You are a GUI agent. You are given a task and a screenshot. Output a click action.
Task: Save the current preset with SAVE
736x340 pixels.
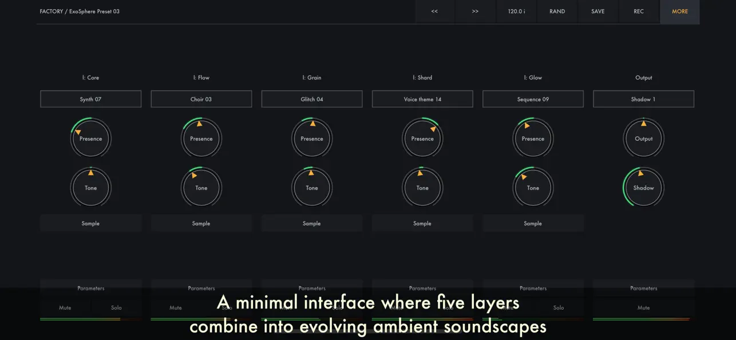tap(597, 11)
